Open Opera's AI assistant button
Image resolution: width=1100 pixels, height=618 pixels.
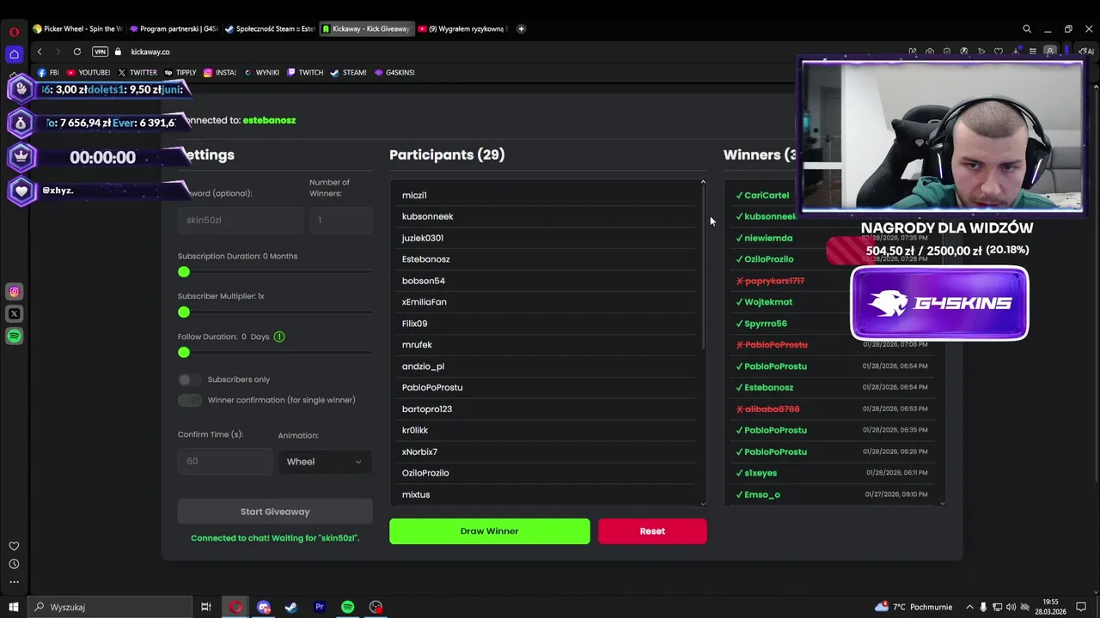pos(1086,51)
